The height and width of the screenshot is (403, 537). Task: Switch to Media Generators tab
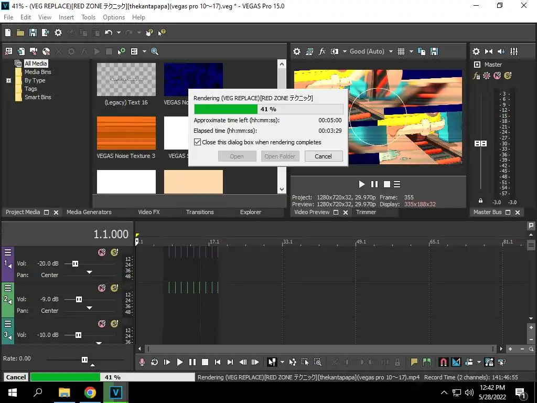(89, 212)
